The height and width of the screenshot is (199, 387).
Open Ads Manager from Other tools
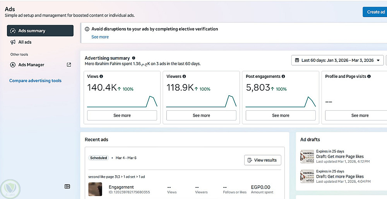click(x=31, y=65)
